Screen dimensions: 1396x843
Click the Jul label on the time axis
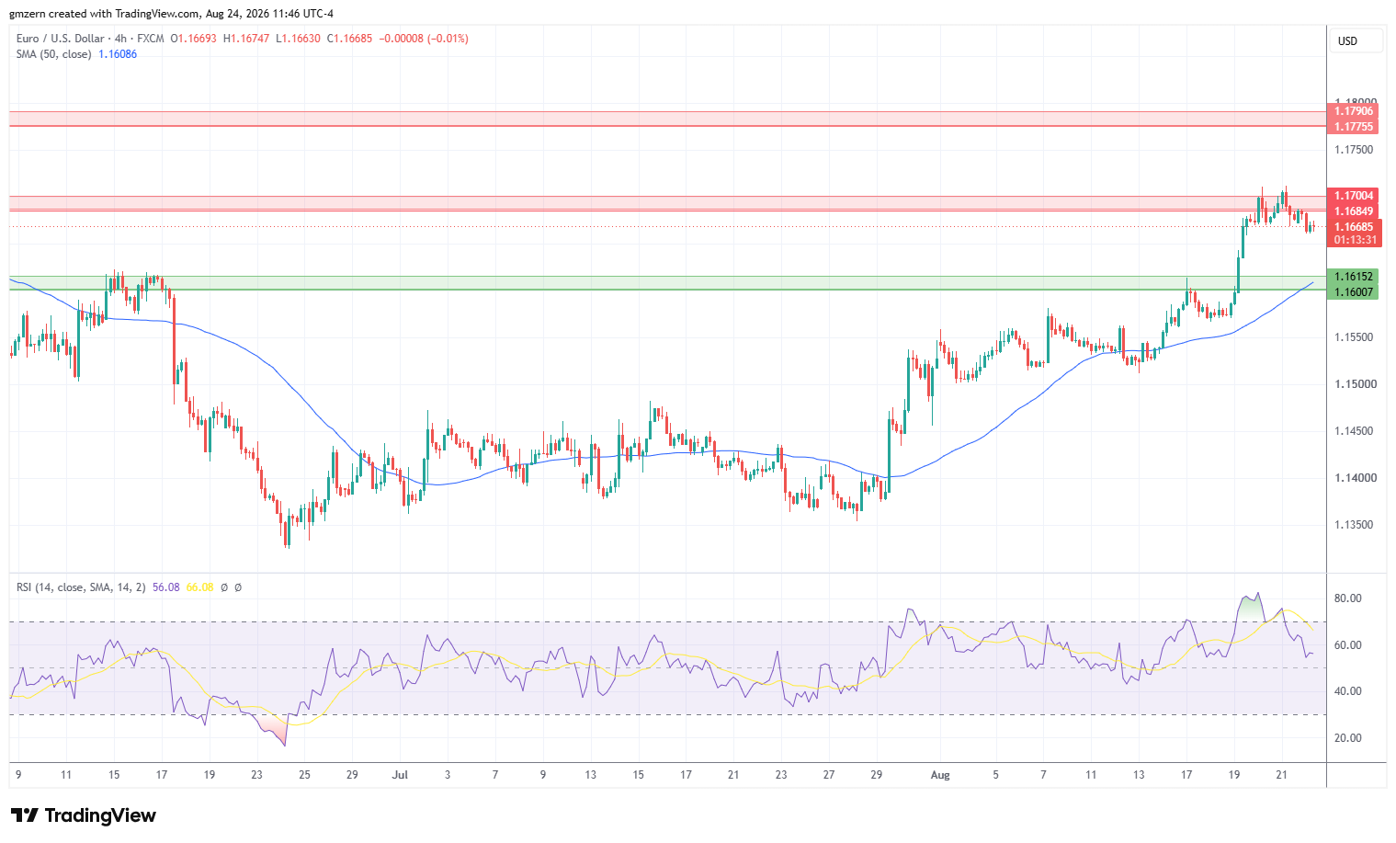400,775
